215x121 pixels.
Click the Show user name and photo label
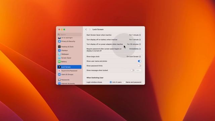tap(97, 61)
